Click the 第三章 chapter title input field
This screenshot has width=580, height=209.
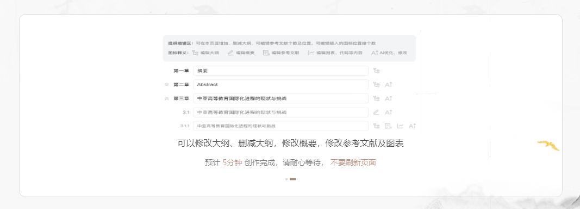click(x=280, y=99)
